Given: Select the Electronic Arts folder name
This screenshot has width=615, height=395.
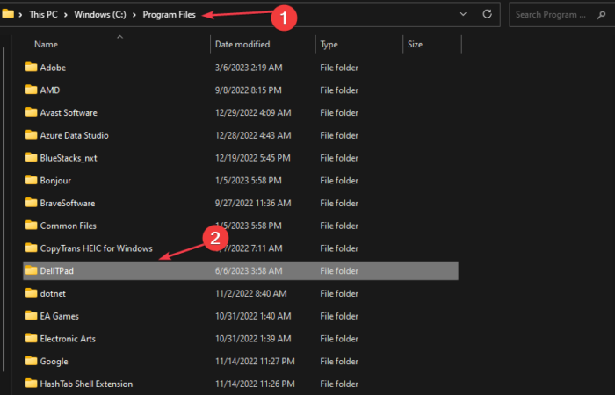Looking at the screenshot, I should (x=68, y=339).
